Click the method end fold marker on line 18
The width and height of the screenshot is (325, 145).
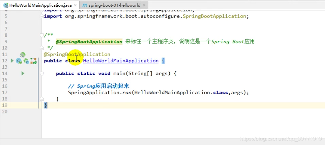click(42, 99)
